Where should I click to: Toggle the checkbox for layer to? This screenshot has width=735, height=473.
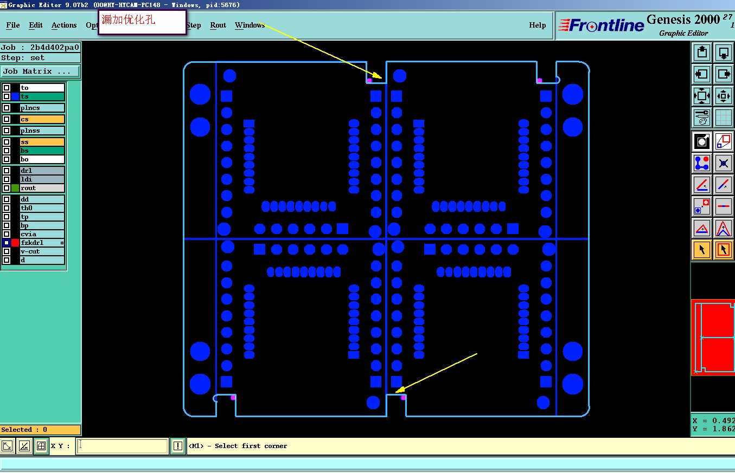click(7, 88)
